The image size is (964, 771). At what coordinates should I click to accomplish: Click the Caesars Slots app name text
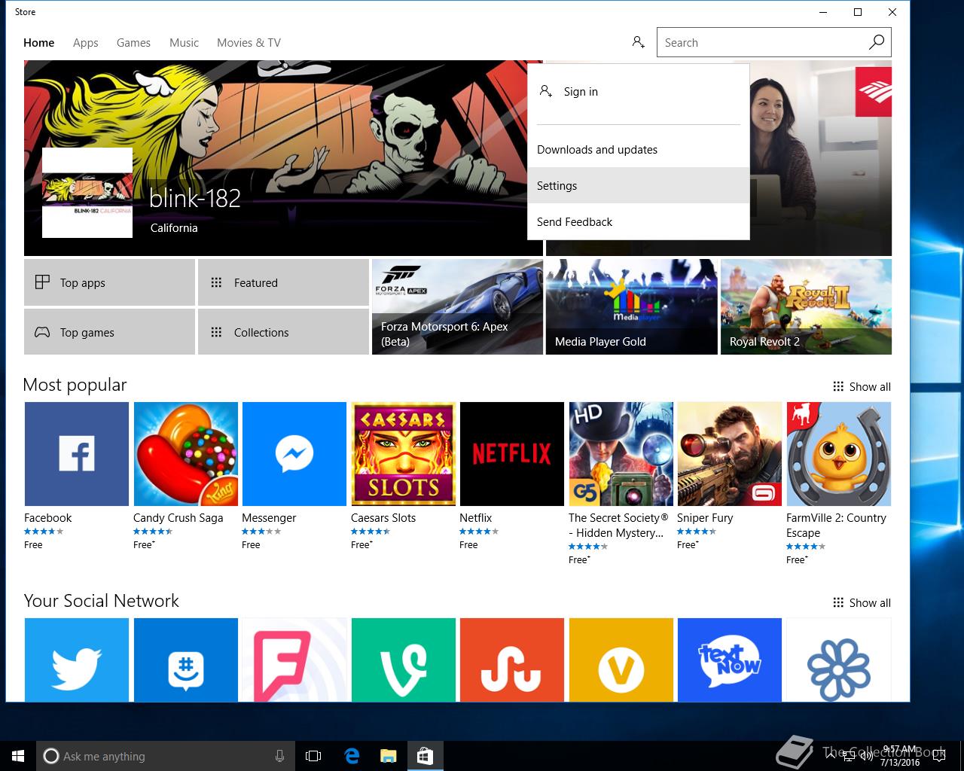click(x=383, y=518)
